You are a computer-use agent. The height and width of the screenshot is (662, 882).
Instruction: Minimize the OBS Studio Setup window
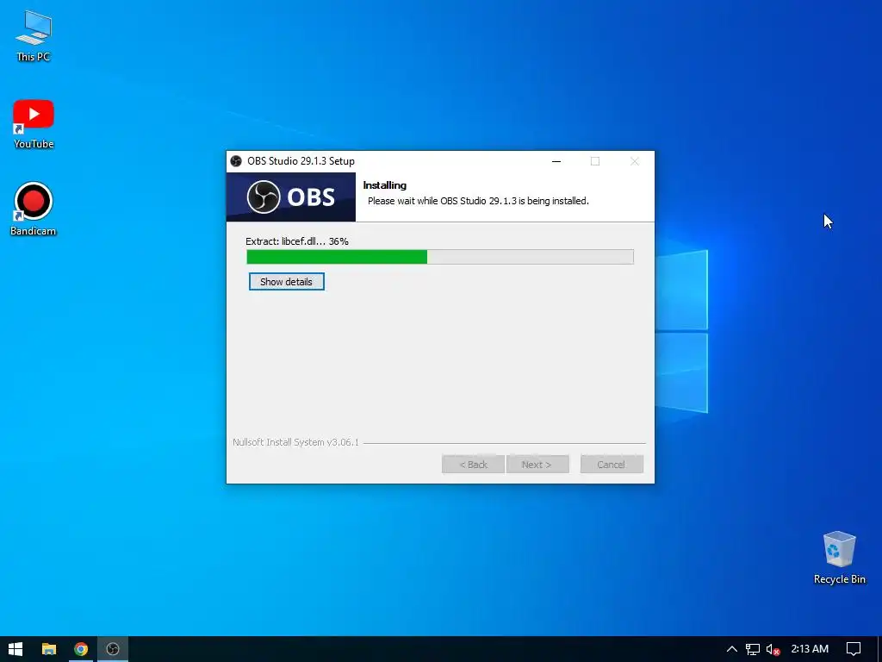click(556, 161)
